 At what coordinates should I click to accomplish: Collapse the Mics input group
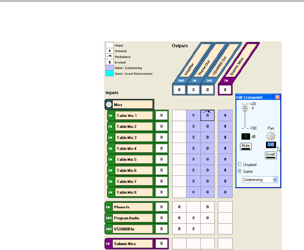point(109,105)
